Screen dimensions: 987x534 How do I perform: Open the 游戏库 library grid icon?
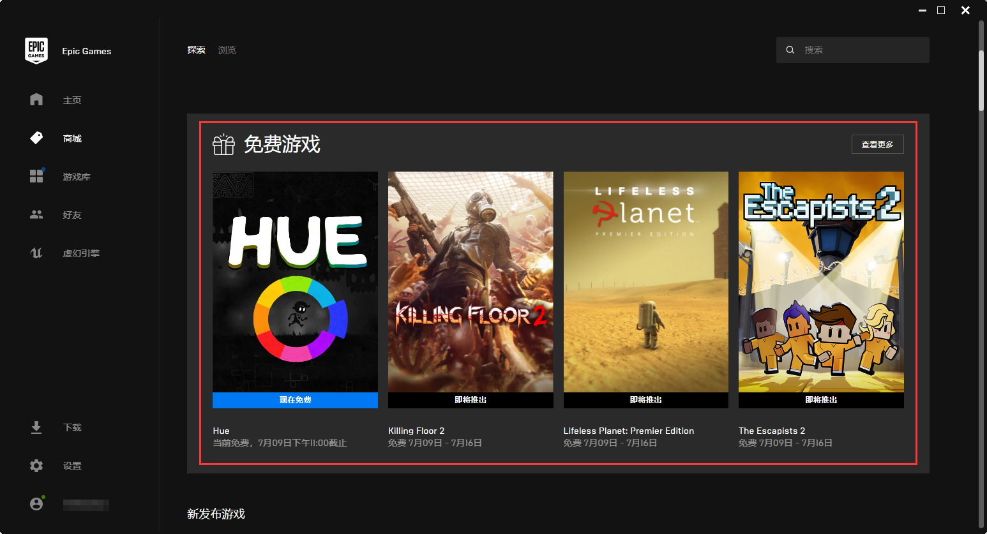coord(36,176)
